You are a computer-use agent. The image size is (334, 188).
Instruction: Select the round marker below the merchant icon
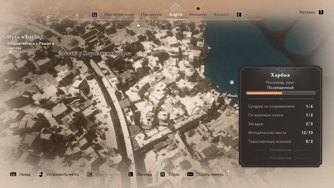point(126,35)
